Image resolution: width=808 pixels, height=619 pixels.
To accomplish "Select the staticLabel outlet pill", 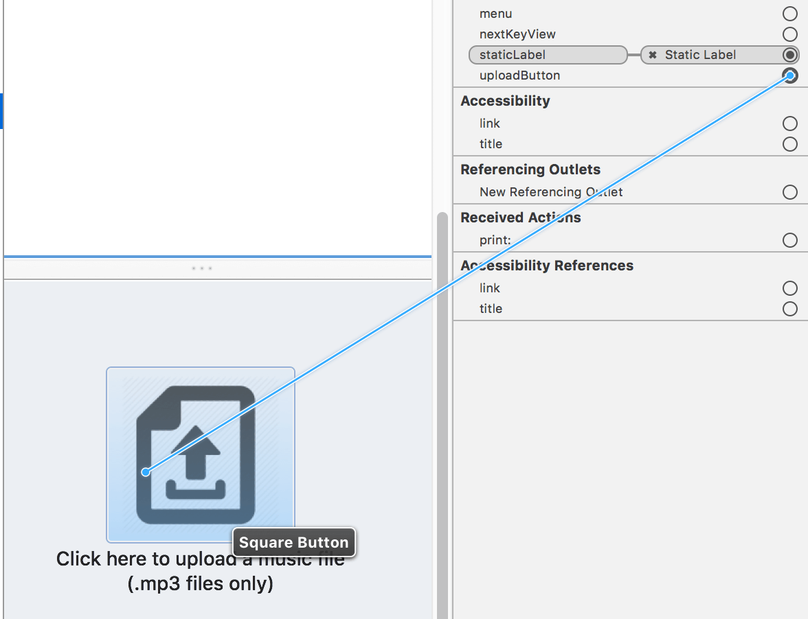I will (547, 55).
